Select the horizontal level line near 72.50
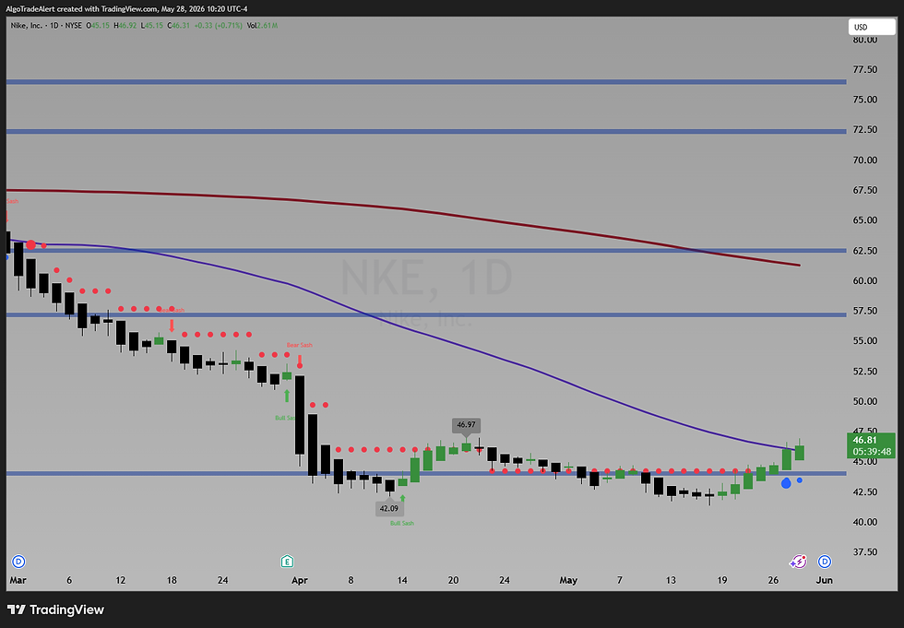904x628 pixels. [x=426, y=132]
